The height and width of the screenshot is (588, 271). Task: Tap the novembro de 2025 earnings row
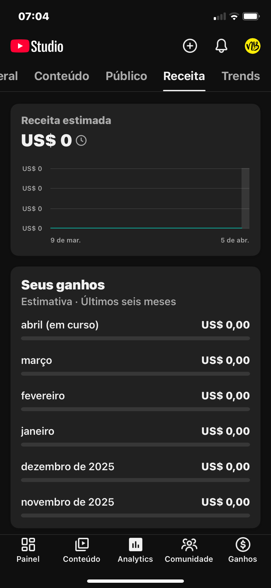(x=135, y=502)
